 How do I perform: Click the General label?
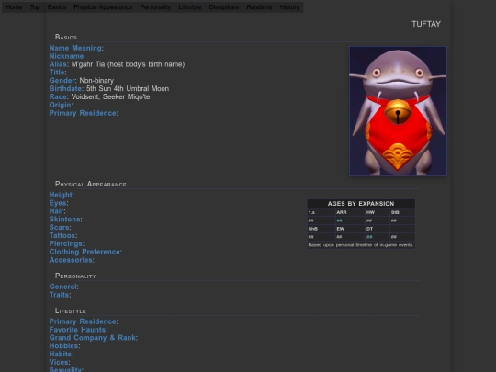point(63,287)
